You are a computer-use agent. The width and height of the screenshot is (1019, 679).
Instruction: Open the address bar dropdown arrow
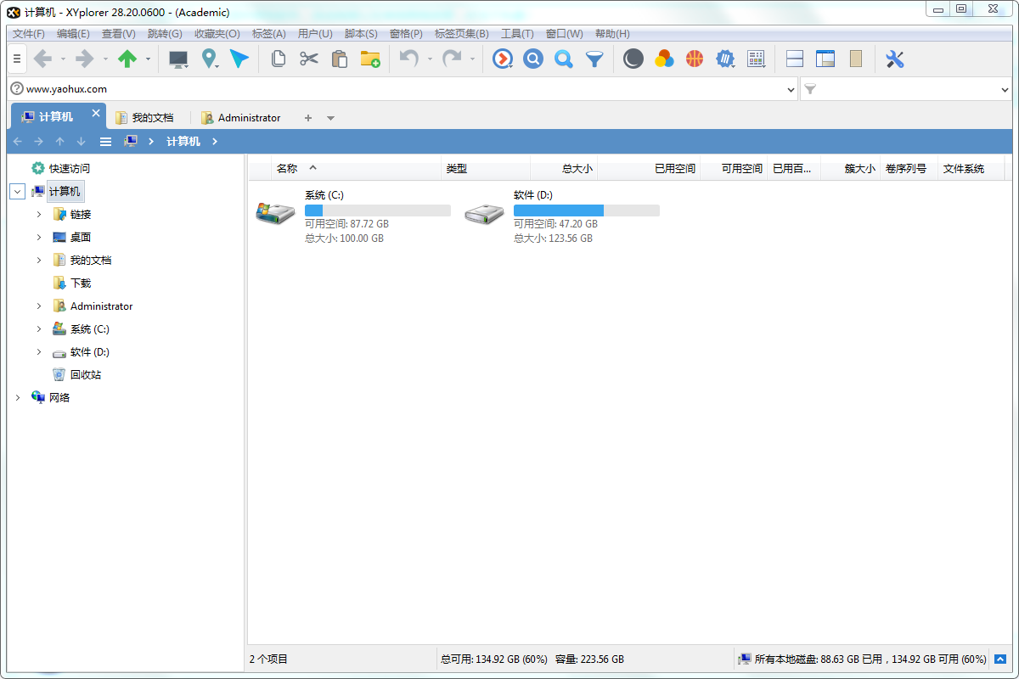[x=791, y=89]
